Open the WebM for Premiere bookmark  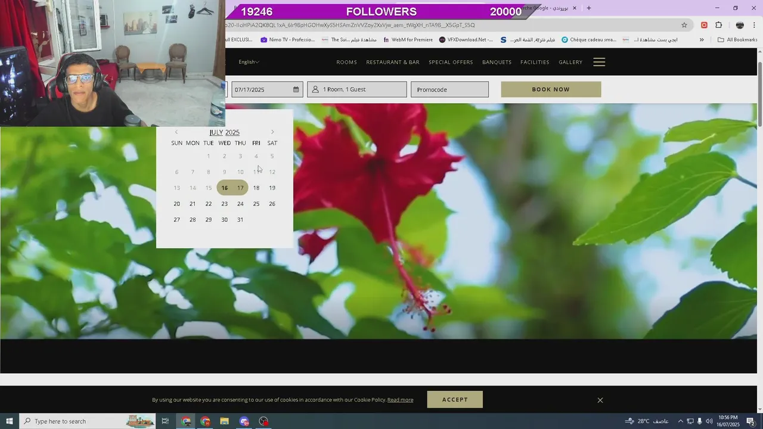pyautogui.click(x=408, y=40)
